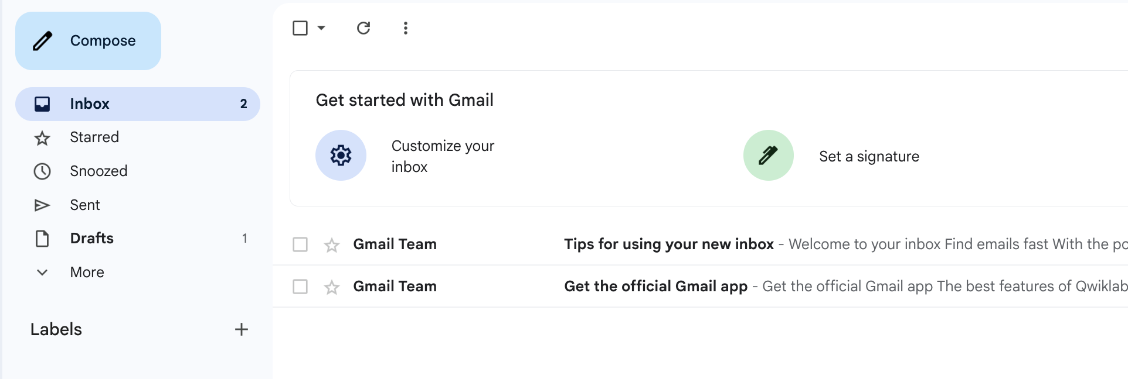
Task: Click the Snoozed clock icon
Action: (42, 171)
